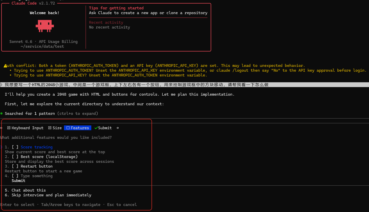
Task: Select the highlighted Features tab
Action: 78,128
